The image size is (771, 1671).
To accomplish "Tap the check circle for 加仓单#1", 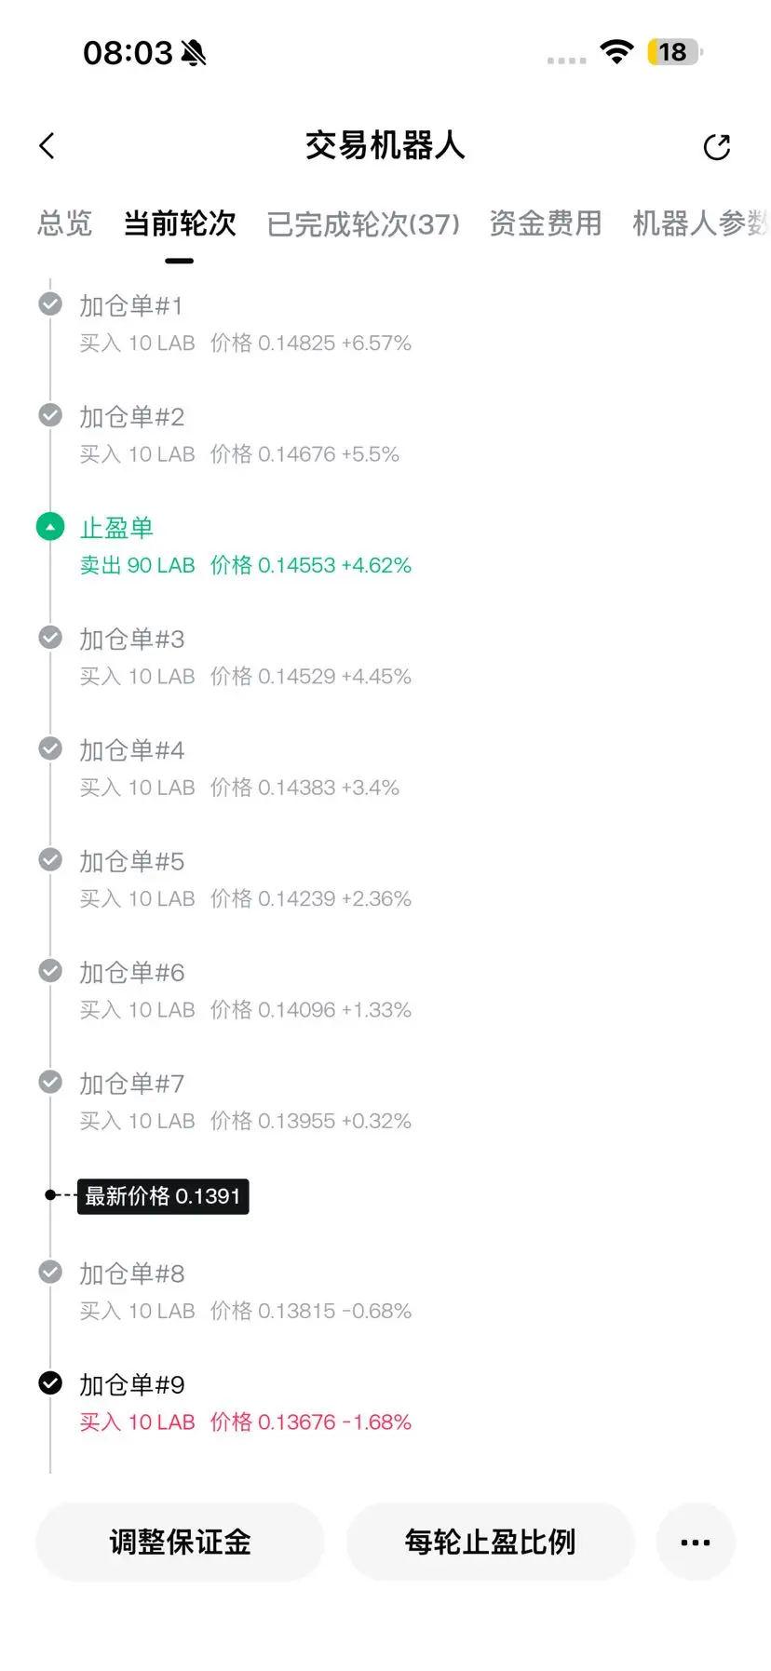I will coord(50,304).
